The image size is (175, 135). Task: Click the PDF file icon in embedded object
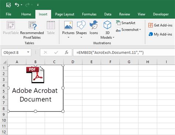click(35, 75)
